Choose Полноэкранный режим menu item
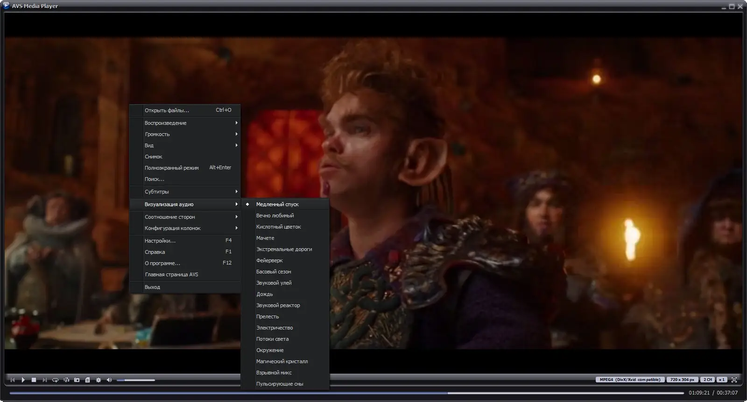Image resolution: width=747 pixels, height=402 pixels. [185, 168]
